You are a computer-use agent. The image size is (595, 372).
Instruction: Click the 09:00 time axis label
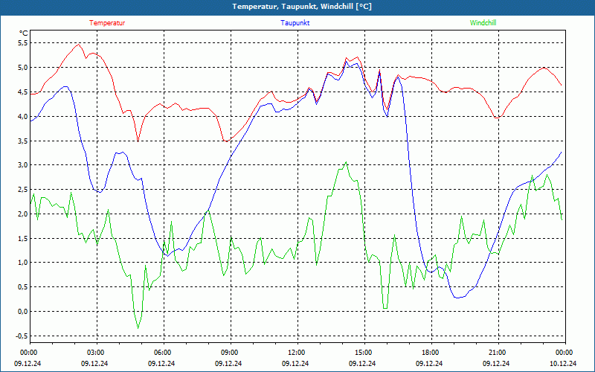pos(231,353)
